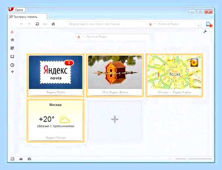Select the Экспресс-панель tab
Viewport: 222px width, 170px height.
click(x=28, y=17)
